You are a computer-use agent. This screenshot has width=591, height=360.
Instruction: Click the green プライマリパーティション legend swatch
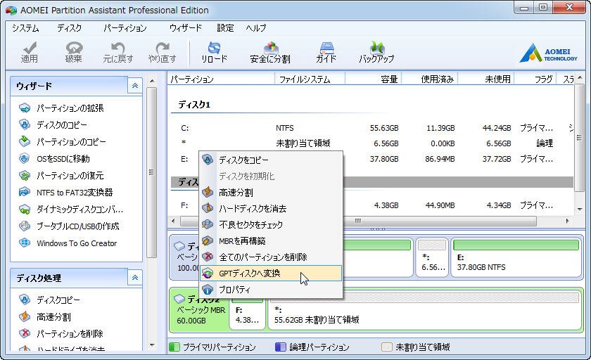(174, 347)
